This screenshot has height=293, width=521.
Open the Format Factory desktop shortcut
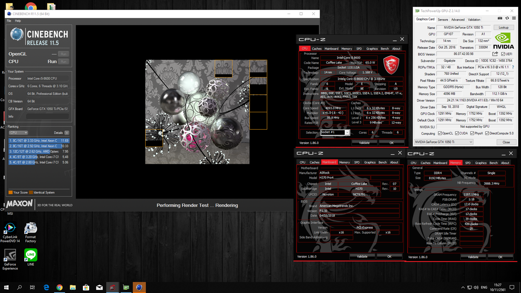[31, 233]
